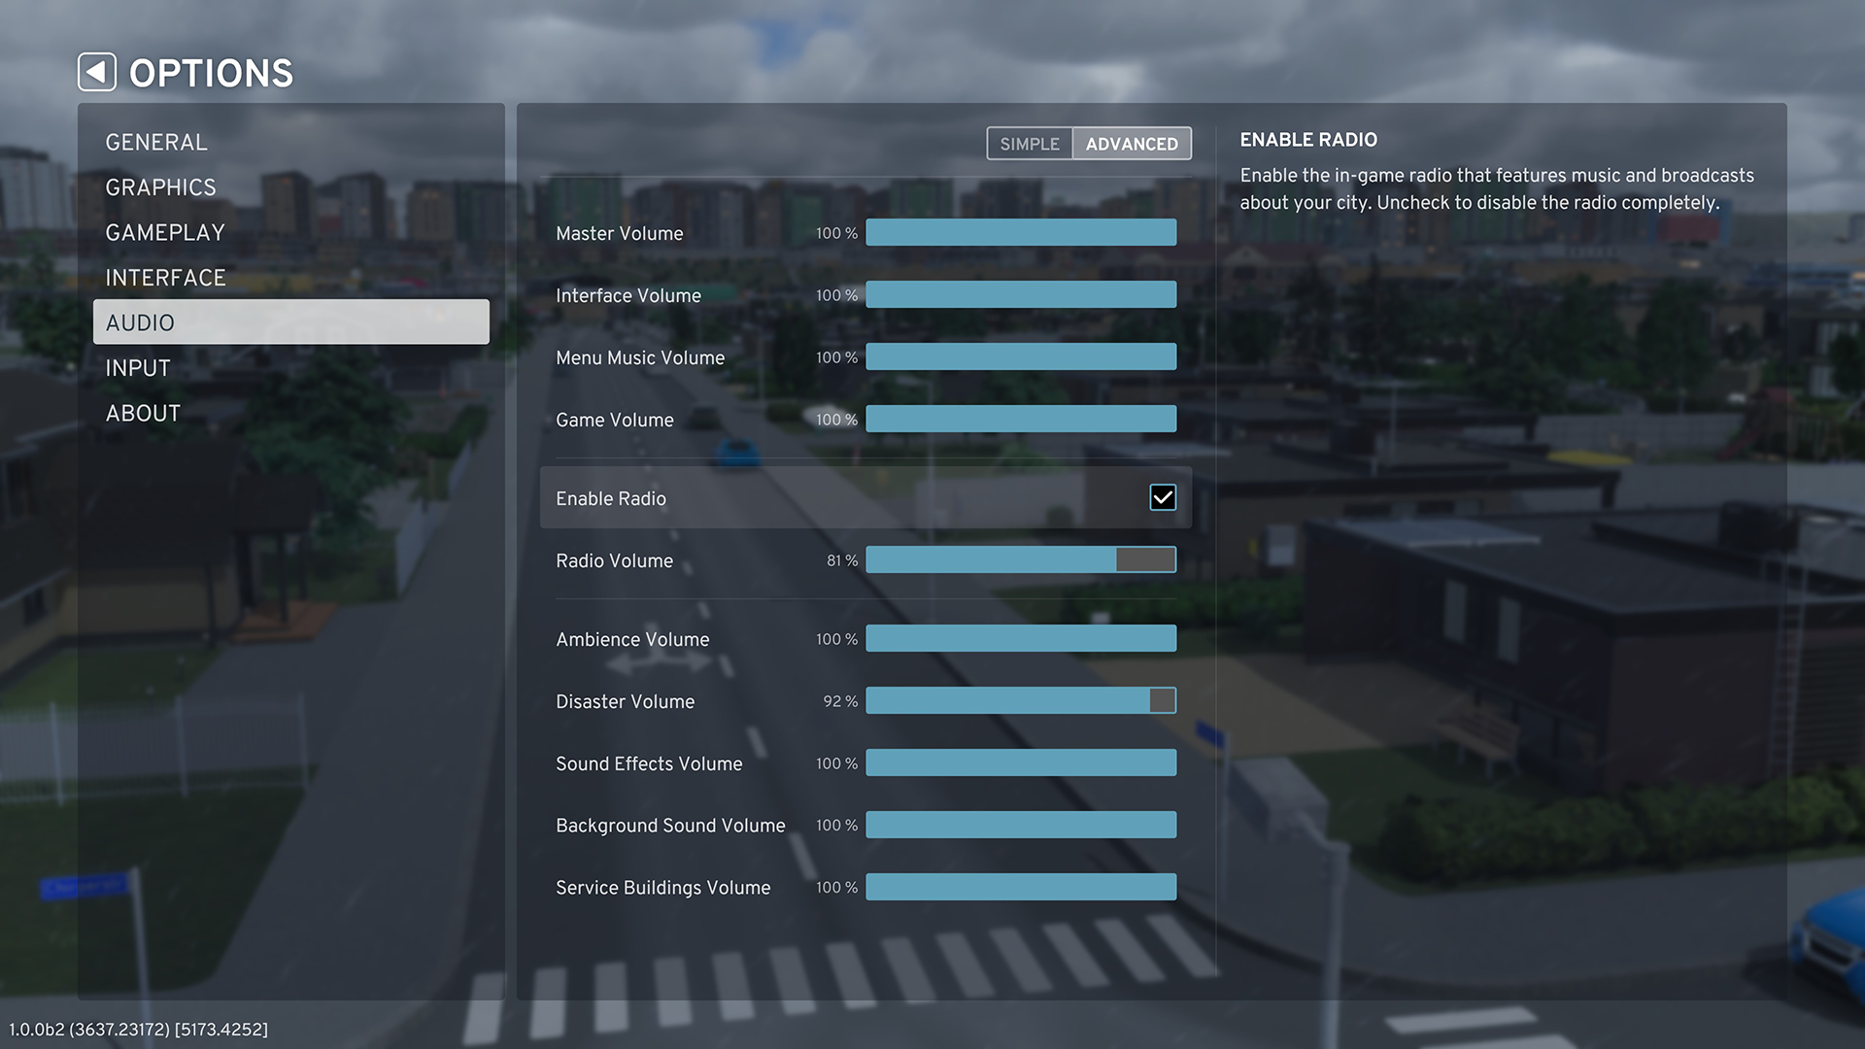1865x1049 pixels.
Task: Open the INTERFACE options category
Action: point(165,278)
